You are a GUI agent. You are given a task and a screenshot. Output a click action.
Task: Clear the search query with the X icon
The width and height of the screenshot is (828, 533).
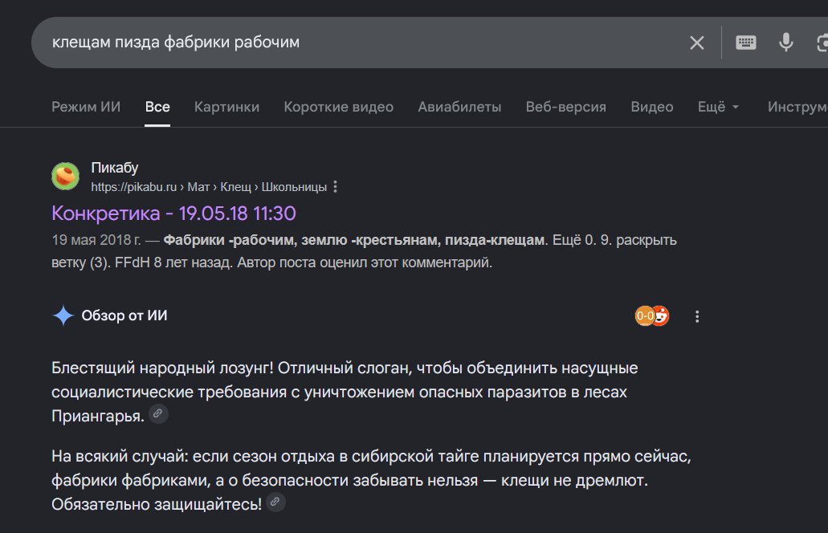coord(696,43)
